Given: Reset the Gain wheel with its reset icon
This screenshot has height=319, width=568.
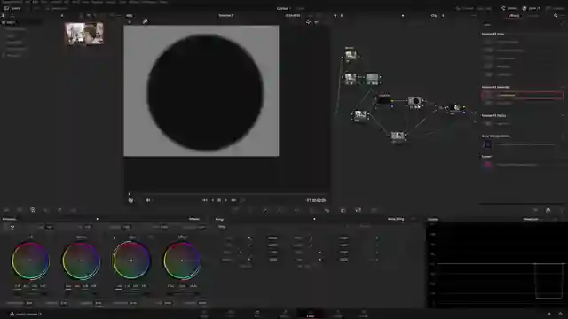Looking at the screenshot, I should pyautogui.click(x=150, y=237).
